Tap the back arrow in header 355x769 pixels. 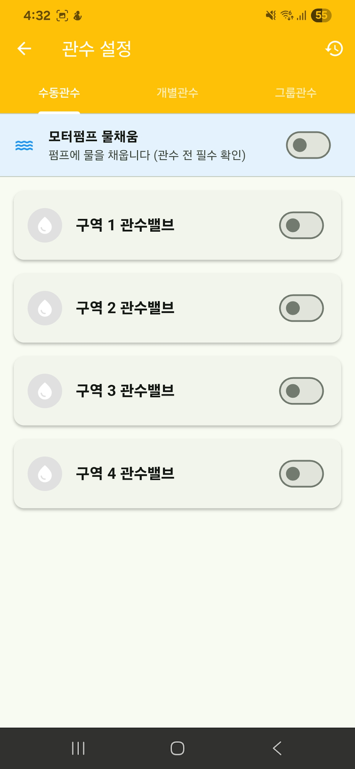point(24,49)
